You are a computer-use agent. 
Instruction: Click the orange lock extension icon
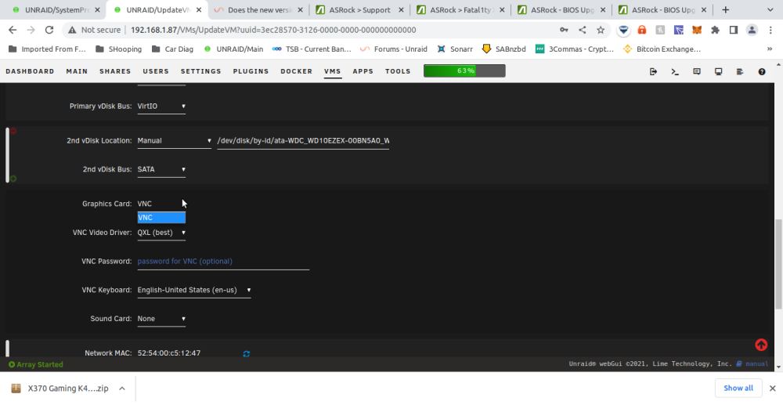pos(642,30)
